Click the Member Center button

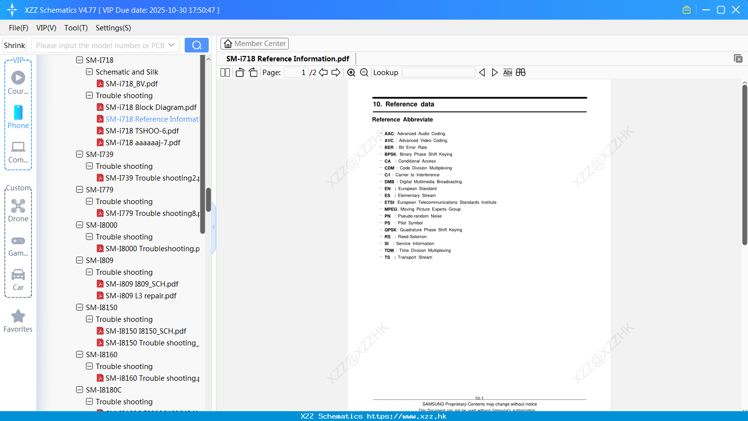[x=254, y=44]
